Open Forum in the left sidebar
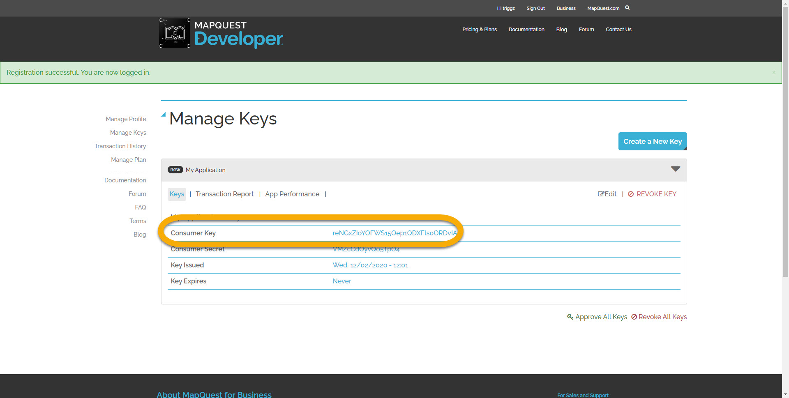 [x=137, y=194]
